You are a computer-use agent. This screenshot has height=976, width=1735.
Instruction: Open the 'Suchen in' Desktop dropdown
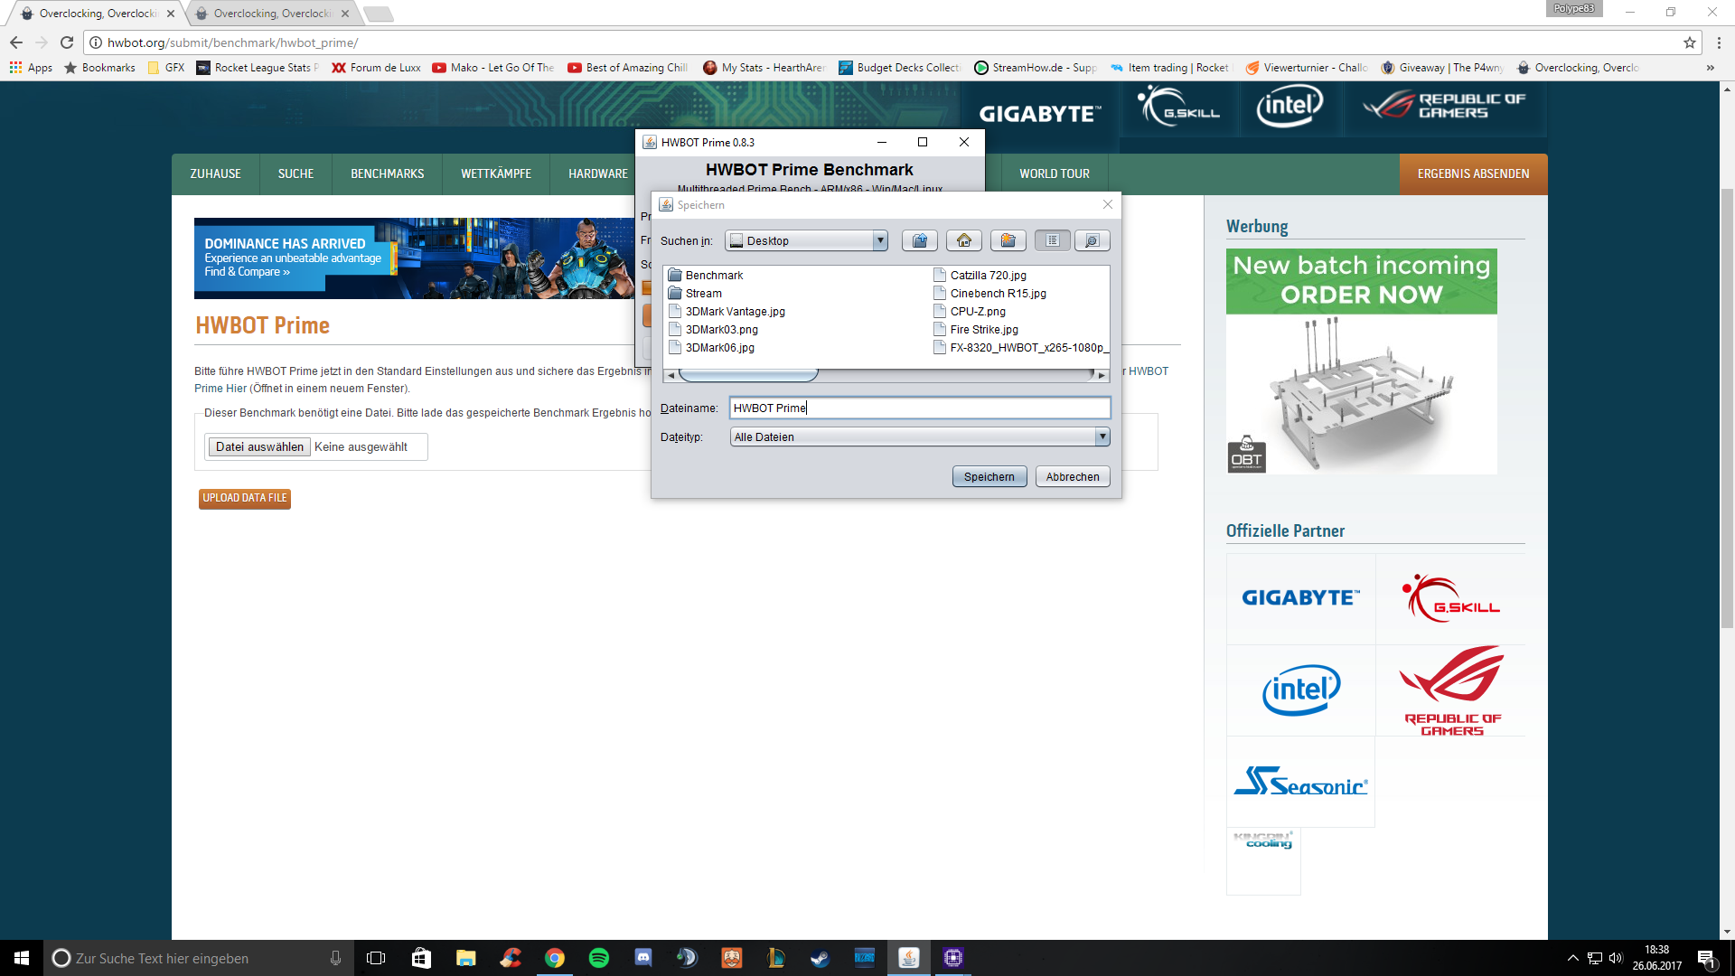click(x=806, y=240)
